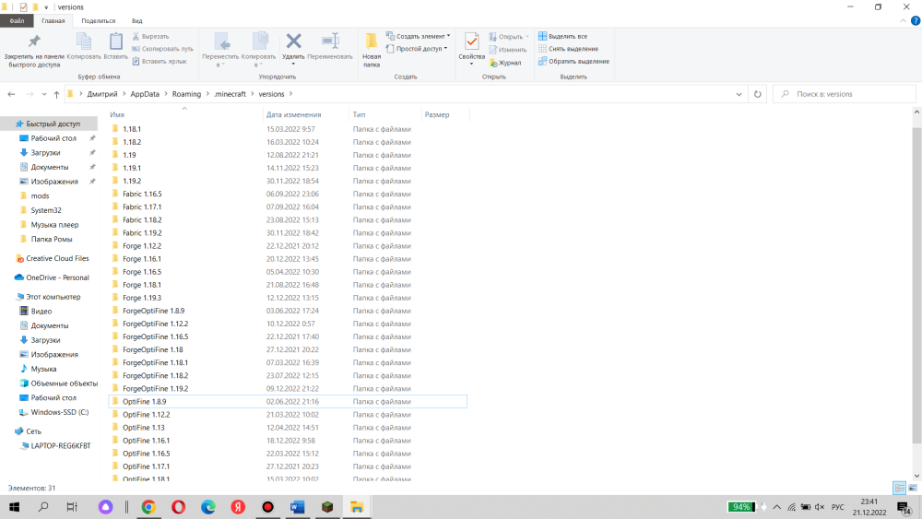Create Новая папка new folder
This screenshot has height=519, width=922.
pos(372,50)
